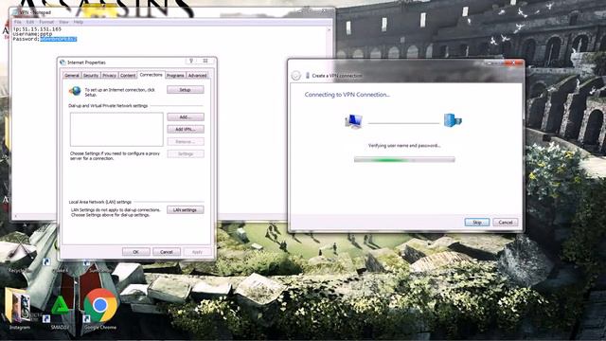Click Cancel in the VPN connection wizard
The width and height of the screenshot is (606, 341).
[x=506, y=223]
